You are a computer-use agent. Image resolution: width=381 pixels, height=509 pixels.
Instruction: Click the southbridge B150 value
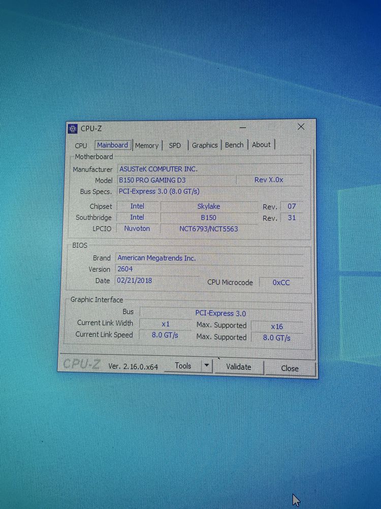[x=209, y=217]
